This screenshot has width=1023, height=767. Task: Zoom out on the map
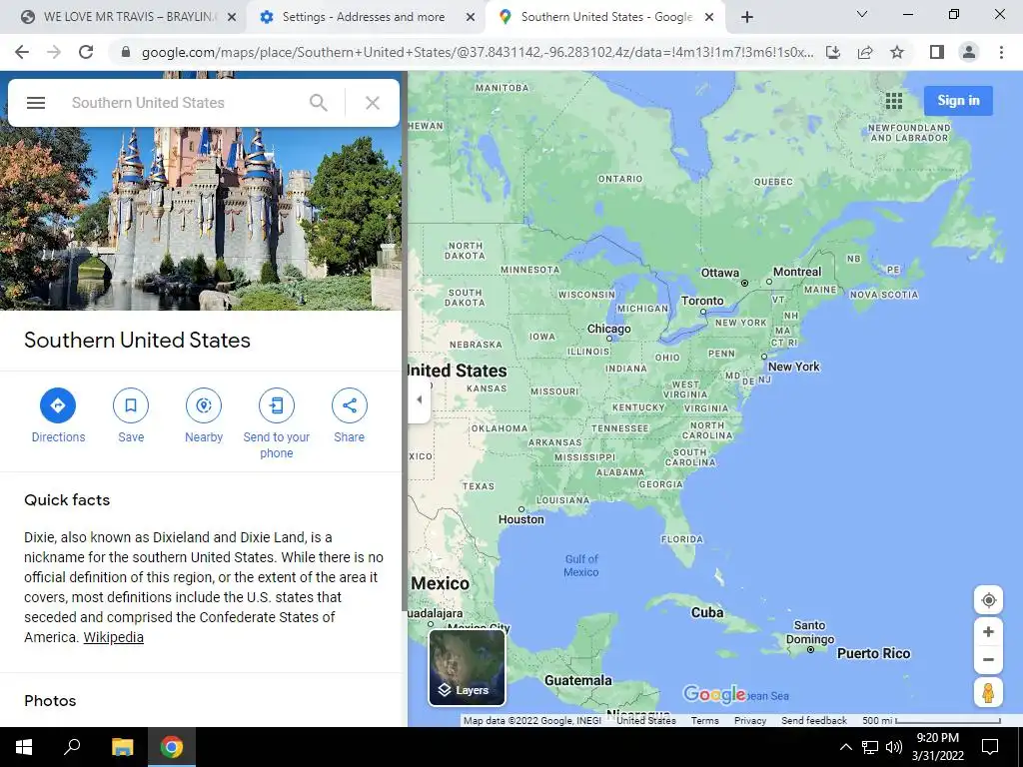(988, 659)
